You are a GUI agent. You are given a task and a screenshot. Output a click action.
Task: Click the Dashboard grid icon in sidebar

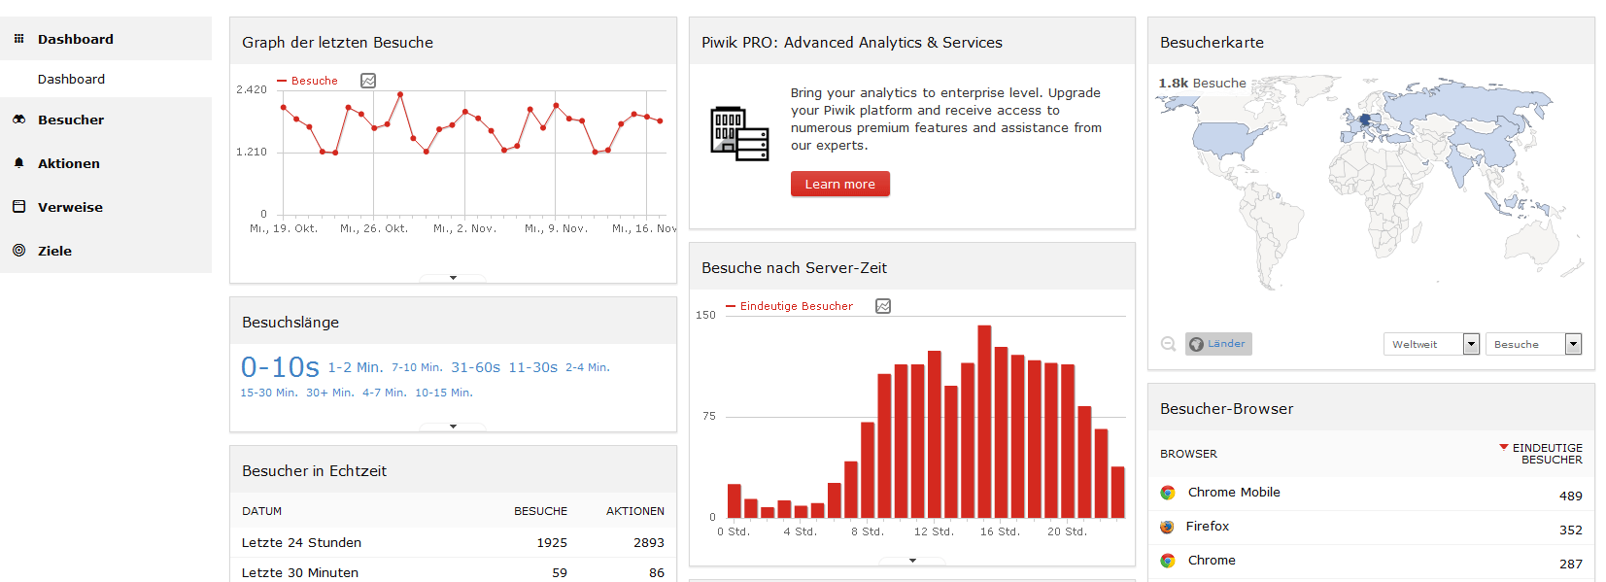[x=18, y=39]
